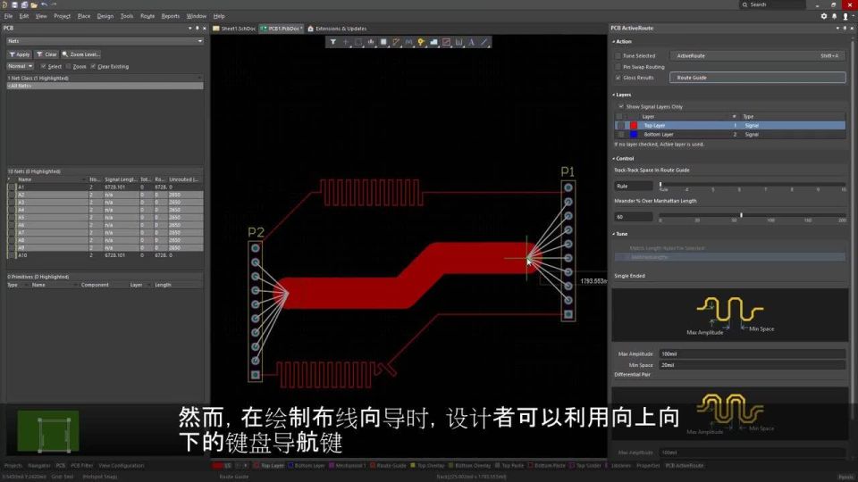Open the Route menu
The image size is (858, 482).
point(147,16)
